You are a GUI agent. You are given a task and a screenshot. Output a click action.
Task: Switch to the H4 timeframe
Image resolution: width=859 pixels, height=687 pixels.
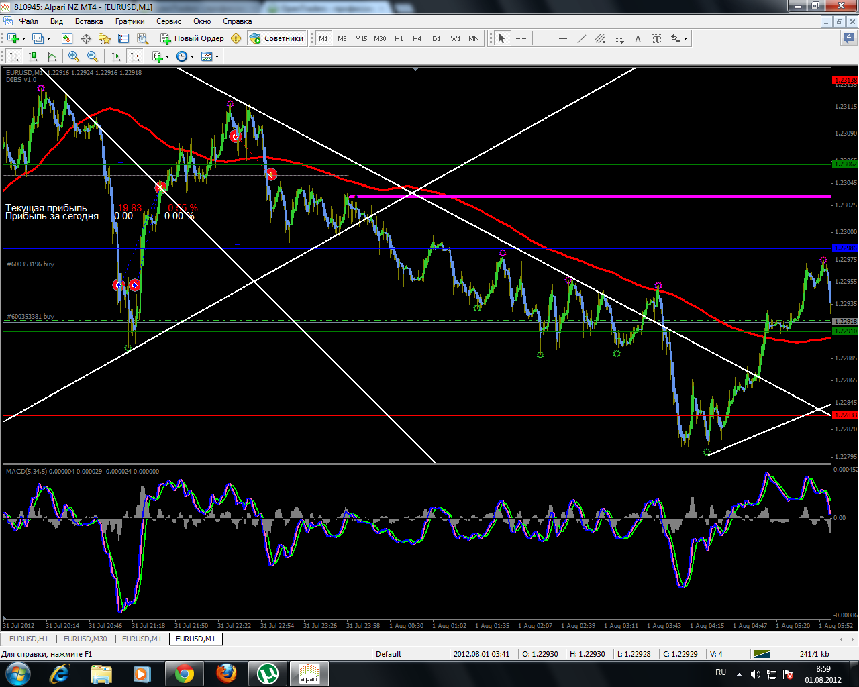click(417, 38)
